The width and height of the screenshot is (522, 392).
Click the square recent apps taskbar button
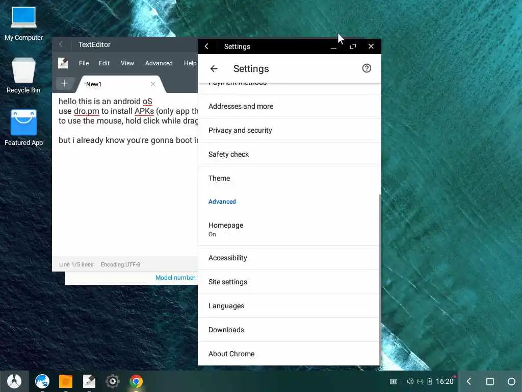(x=490, y=381)
